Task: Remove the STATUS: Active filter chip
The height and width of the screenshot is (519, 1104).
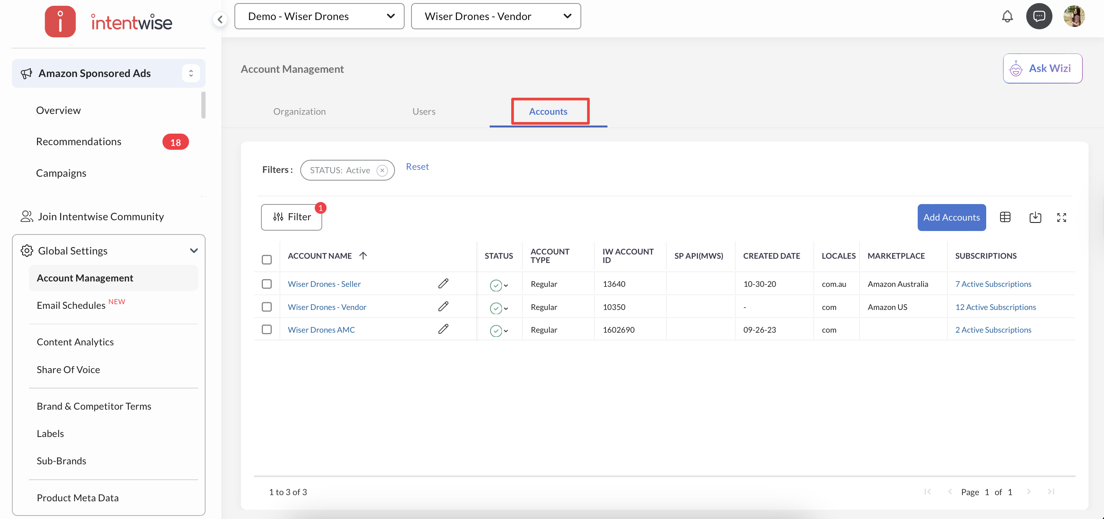Action: [x=382, y=170]
